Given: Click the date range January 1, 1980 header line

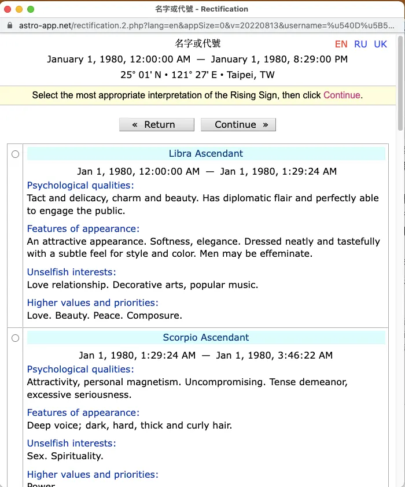Looking at the screenshot, I should [x=197, y=60].
